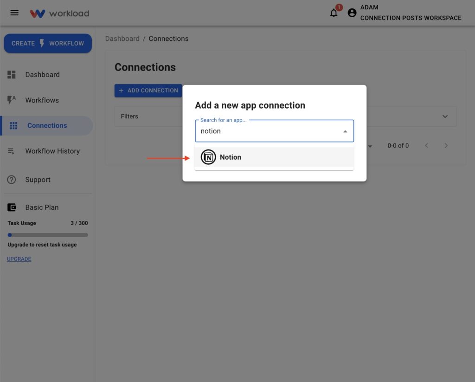This screenshot has height=382, width=475.
Task: Click the Support question mark icon
Action: pos(12,180)
